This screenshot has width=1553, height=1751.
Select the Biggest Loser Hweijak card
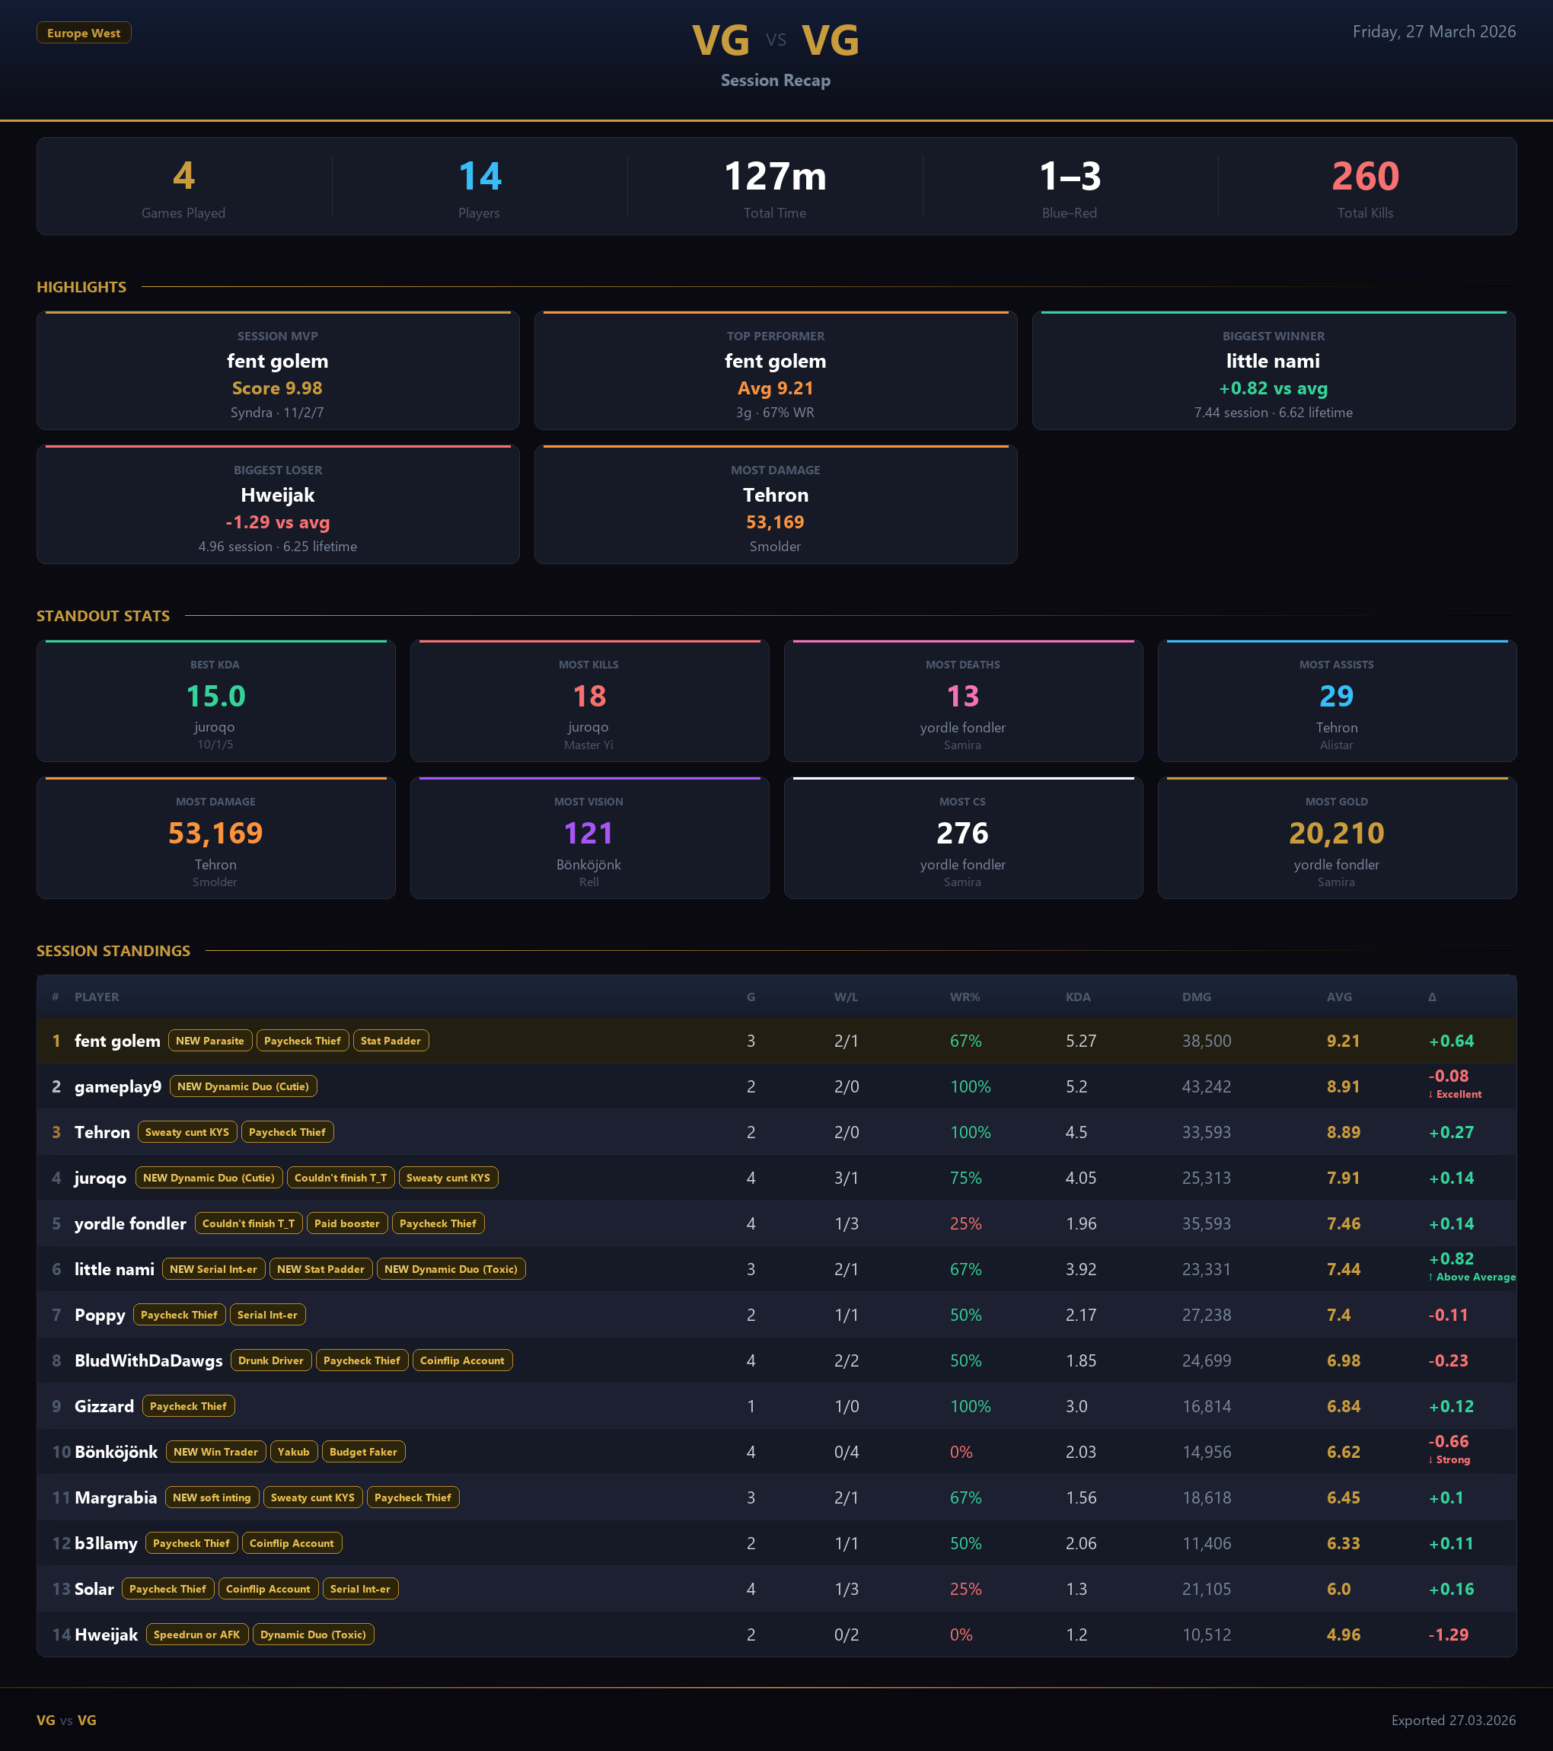278,505
